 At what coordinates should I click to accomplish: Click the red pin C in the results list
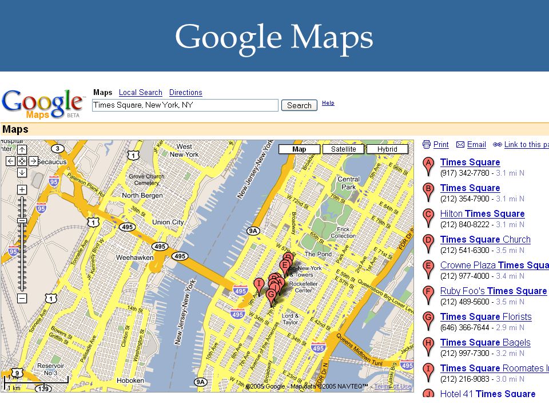[428, 217]
